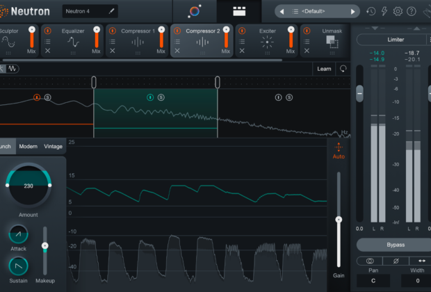431x292 pixels.
Task: Select the first crossover handle marker
Action: pyautogui.click(x=94, y=82)
